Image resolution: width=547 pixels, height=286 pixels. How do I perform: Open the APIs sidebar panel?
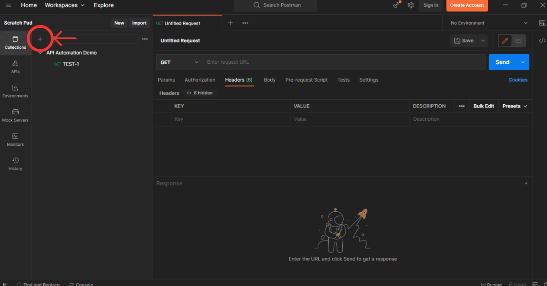point(15,66)
